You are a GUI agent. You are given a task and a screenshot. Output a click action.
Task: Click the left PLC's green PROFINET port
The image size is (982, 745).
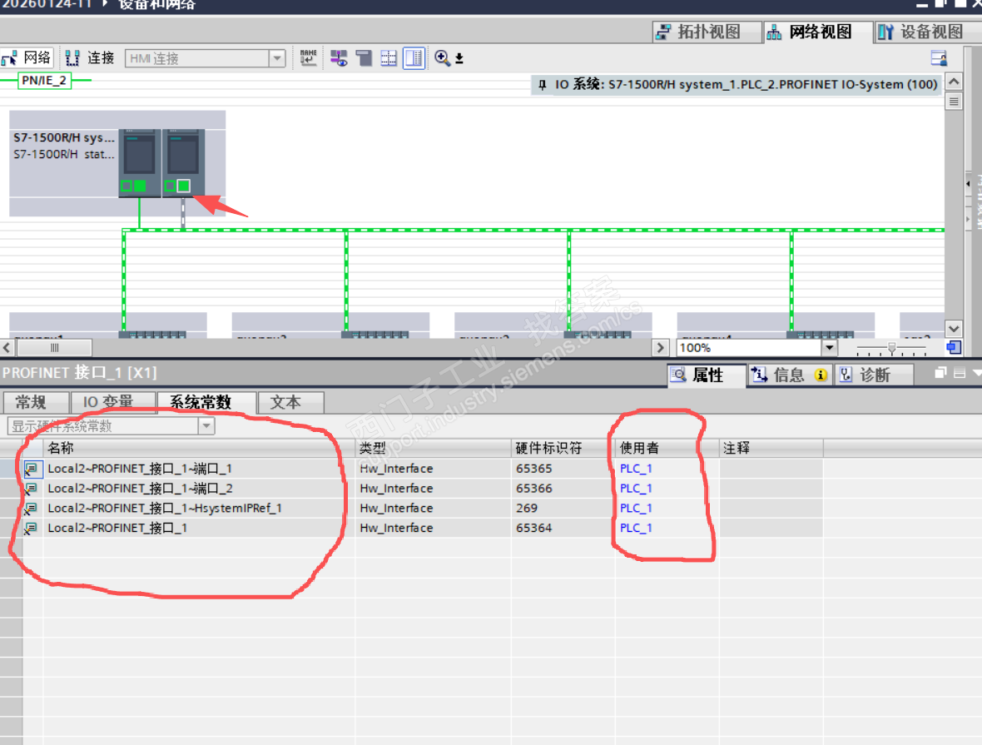[x=140, y=186]
